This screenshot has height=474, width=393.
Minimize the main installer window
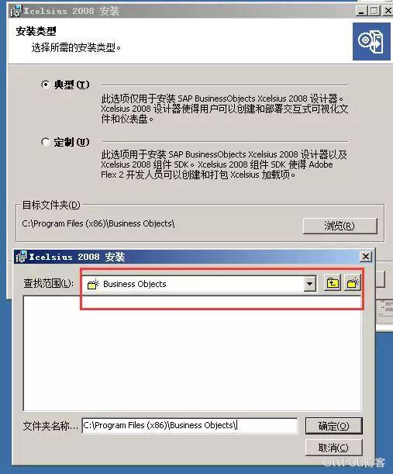360,11
